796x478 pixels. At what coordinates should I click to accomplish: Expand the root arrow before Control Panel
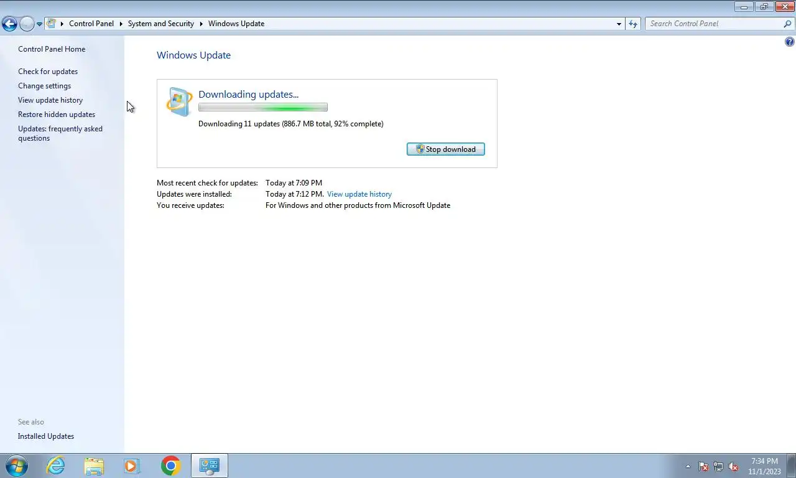tap(62, 24)
